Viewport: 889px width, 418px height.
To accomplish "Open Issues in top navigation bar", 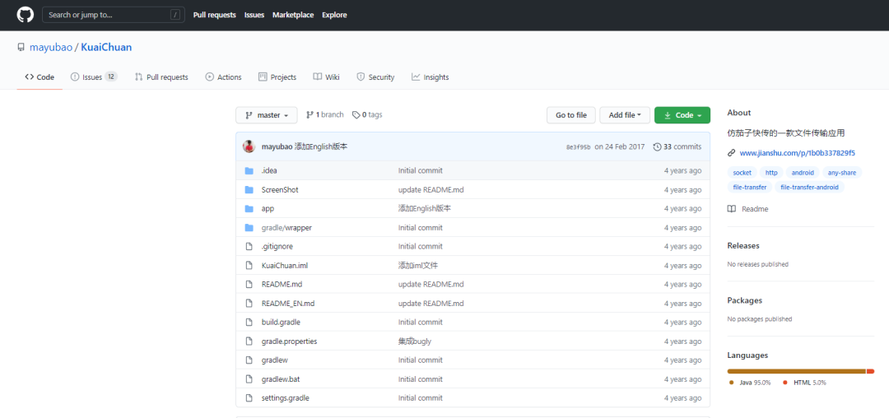I will pos(254,16).
